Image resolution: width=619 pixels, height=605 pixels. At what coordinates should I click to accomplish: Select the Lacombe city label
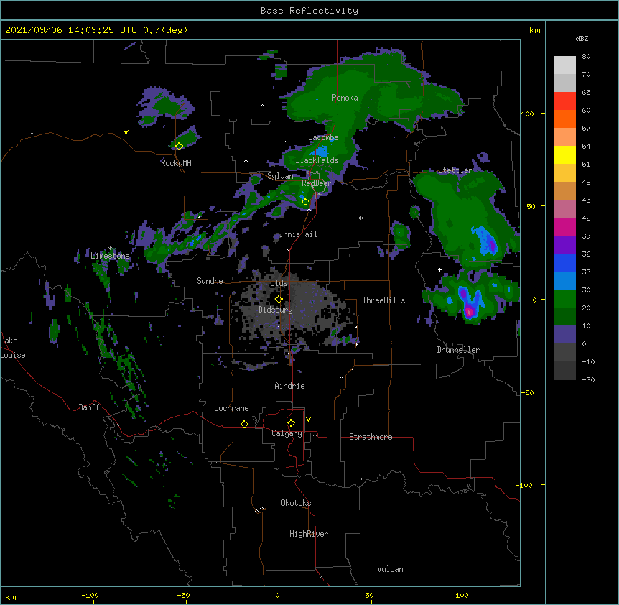323,137
